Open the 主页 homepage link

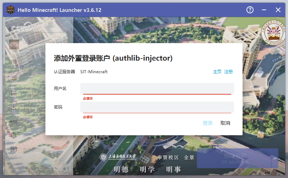(x=217, y=72)
